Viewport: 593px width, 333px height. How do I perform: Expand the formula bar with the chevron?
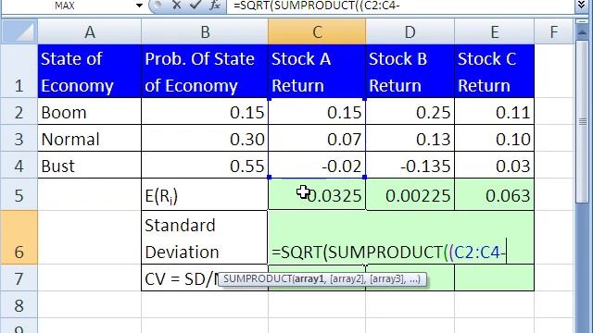(582, 6)
